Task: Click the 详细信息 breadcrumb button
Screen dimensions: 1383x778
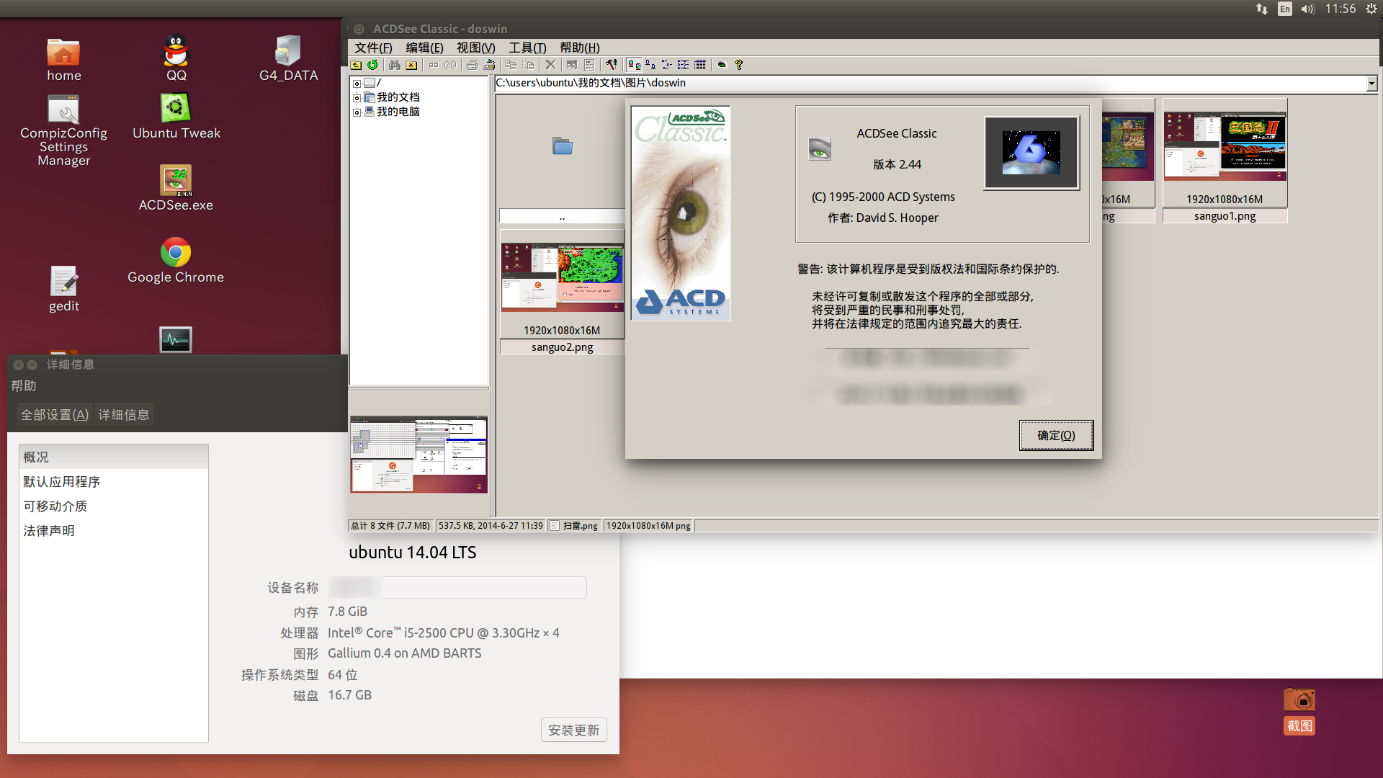Action: pyautogui.click(x=124, y=415)
